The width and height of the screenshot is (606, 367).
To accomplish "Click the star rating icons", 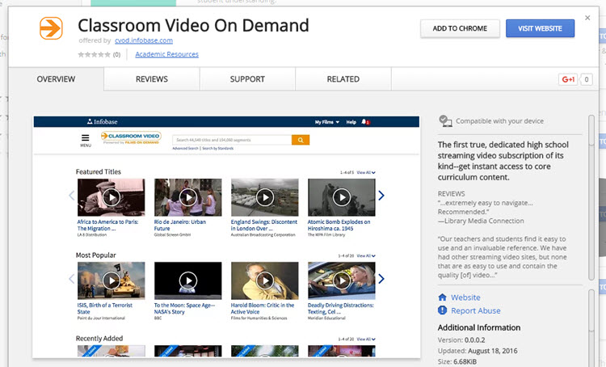I will click(x=94, y=54).
